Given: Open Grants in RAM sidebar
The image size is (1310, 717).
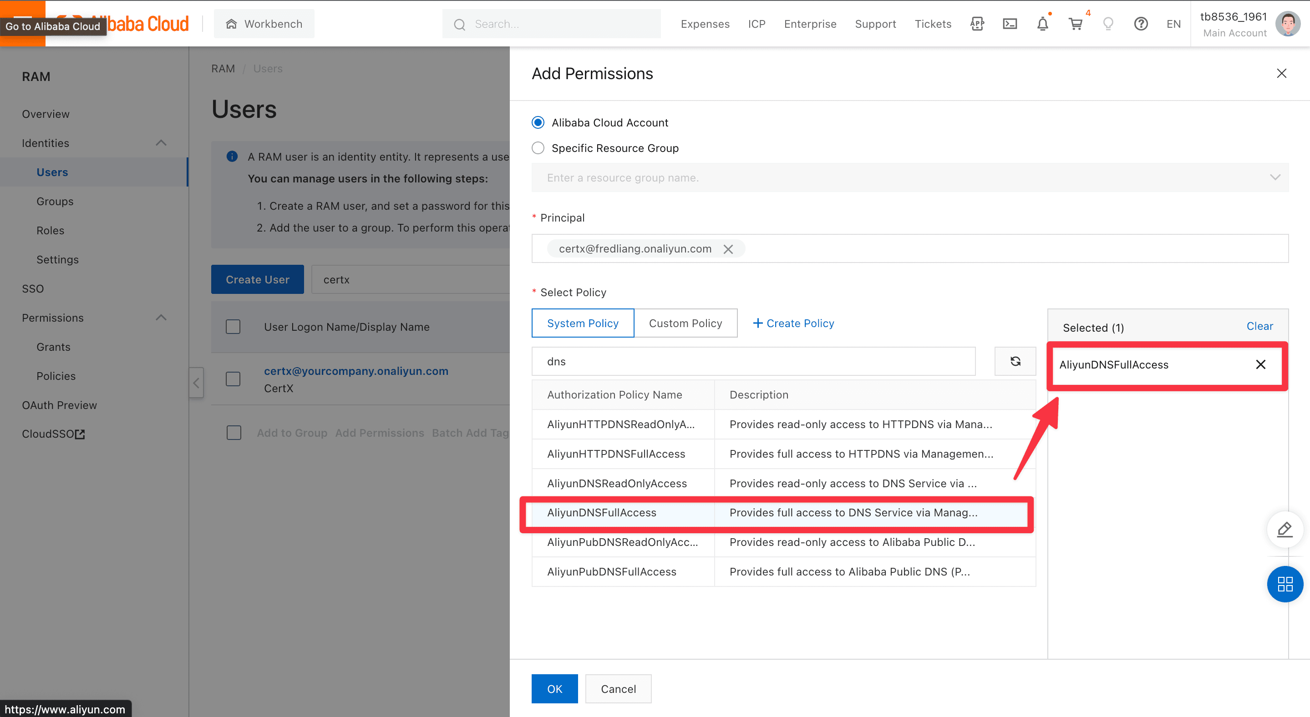Looking at the screenshot, I should pyautogui.click(x=53, y=347).
